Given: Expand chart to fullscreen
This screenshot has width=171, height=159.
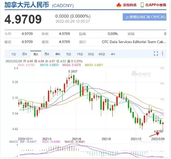Looking at the screenshot, I should click(156, 53).
